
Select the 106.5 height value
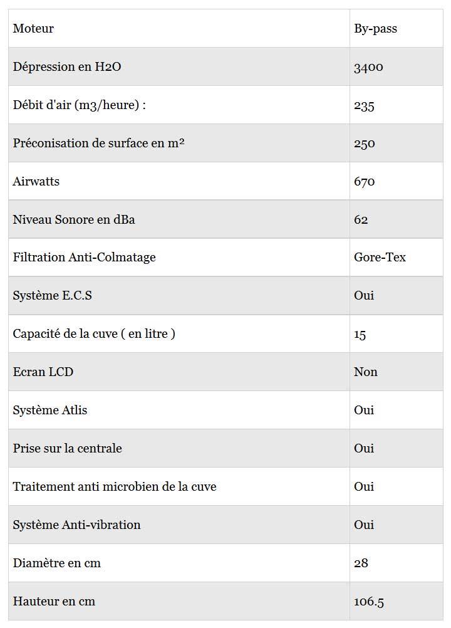pyautogui.click(x=368, y=602)
